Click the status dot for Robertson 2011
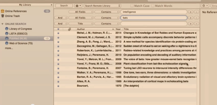The width and height of the screenshot is (217, 105). pyautogui.click(x=58, y=51)
